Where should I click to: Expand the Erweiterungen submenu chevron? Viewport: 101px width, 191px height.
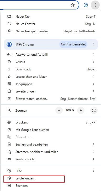pos(94,91)
